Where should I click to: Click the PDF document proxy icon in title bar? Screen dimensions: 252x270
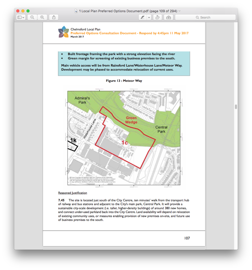tap(76, 11)
